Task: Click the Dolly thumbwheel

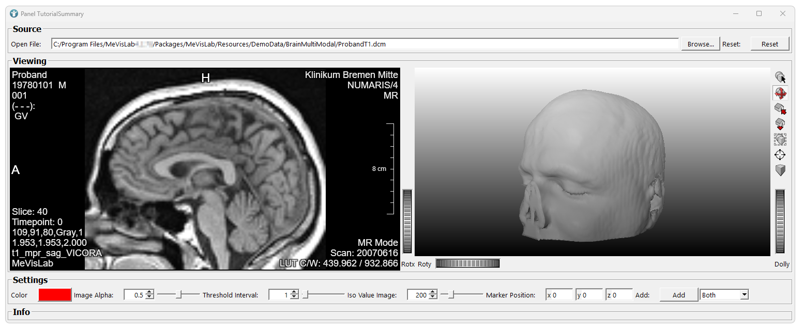Action: 780,221
